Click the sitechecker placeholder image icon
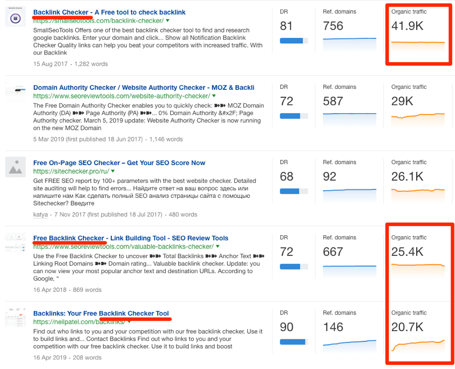455x369 pixels. click(15, 167)
